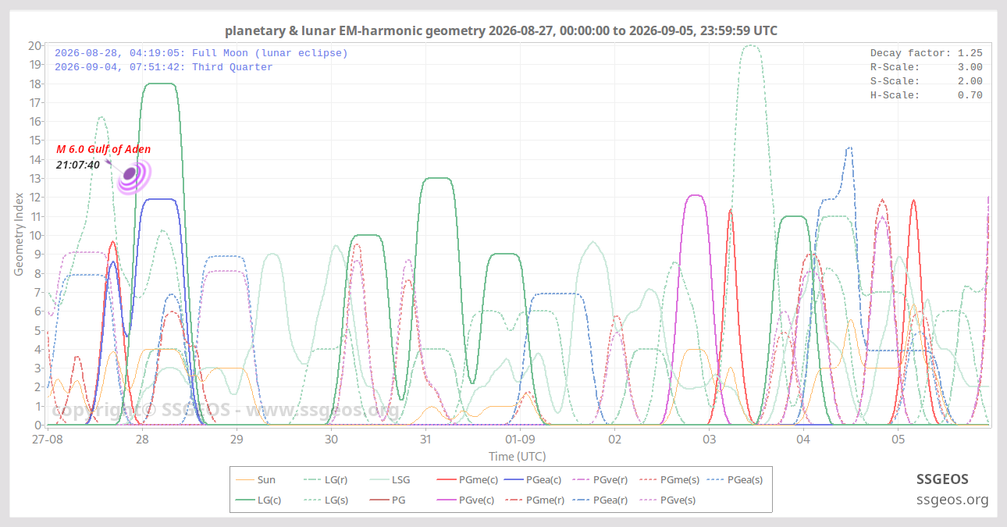Toggle the PGve(r) legend entry
Image resolution: width=1007 pixels, height=527 pixels.
tap(599, 480)
